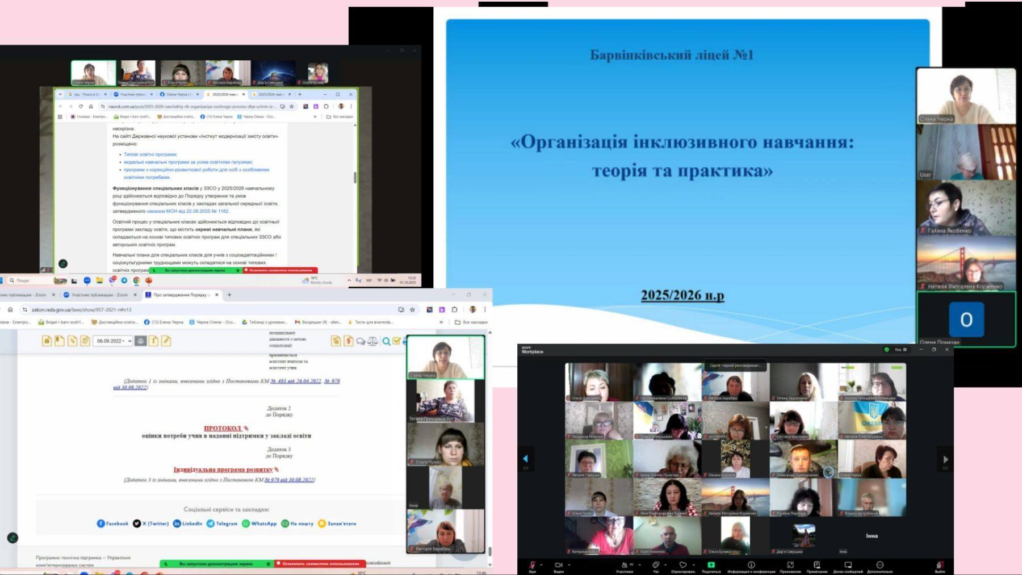Toggle the Видео camera button in Zoom
This screenshot has height=575, width=1022.
559,565
